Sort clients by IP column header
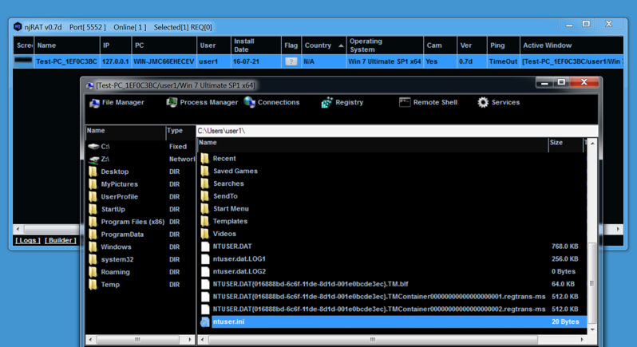 (x=116, y=45)
